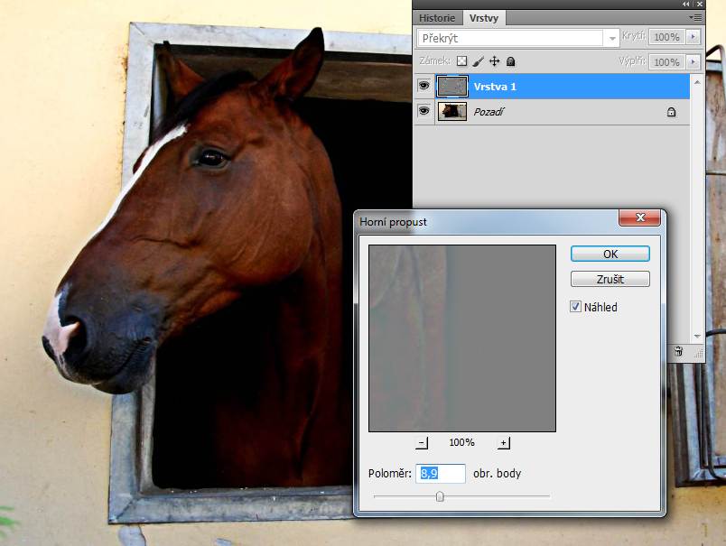Viewport: 726px width, 546px height.
Task: Zoom in the filter preview with plus
Action: click(504, 442)
